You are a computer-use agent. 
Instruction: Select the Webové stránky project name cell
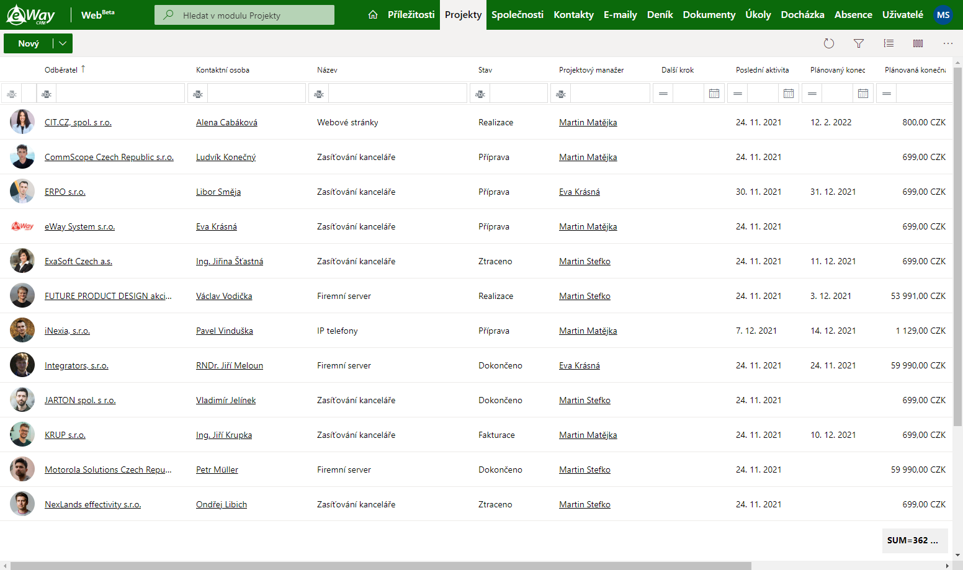coord(347,123)
